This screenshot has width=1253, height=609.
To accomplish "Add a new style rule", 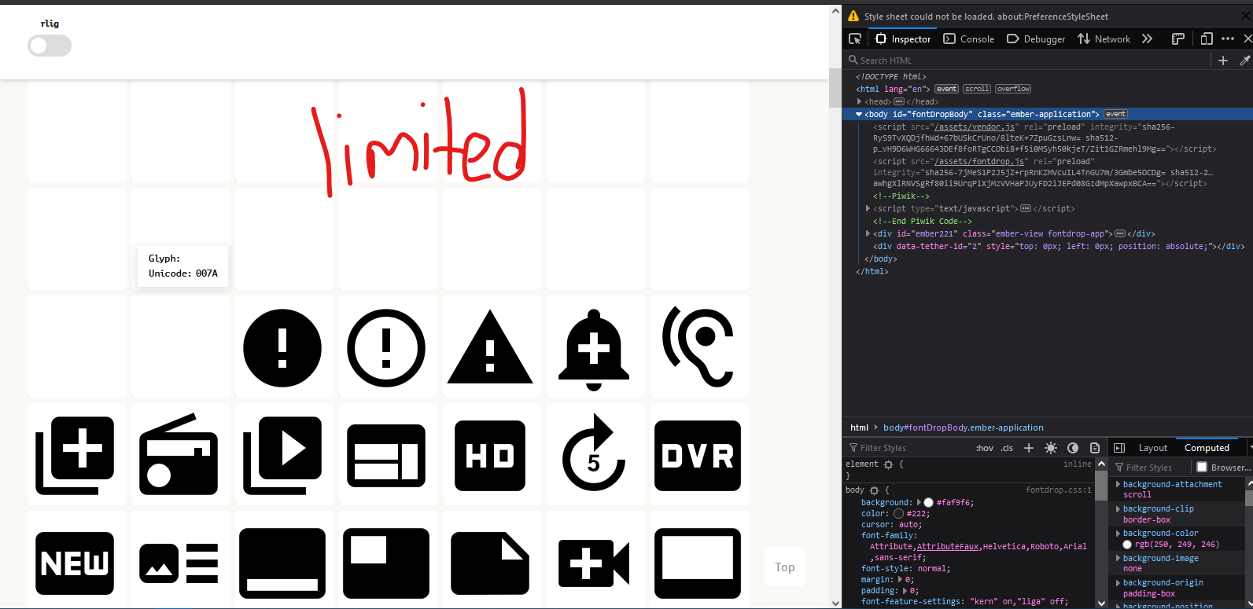I will [x=1029, y=448].
